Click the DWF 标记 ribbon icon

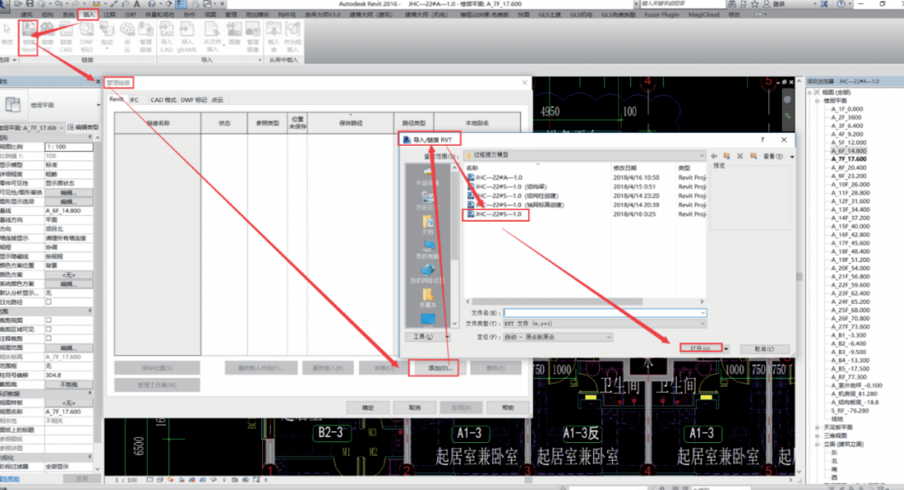pyautogui.click(x=86, y=38)
